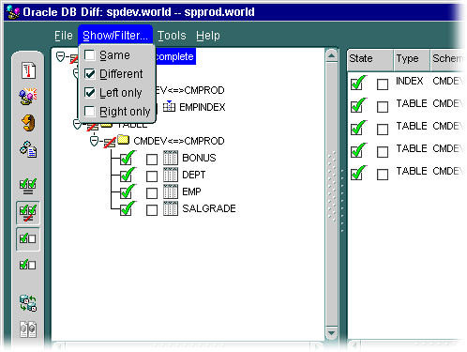Tick the empty checkbox in INDEX row
467x352 pixels.
tap(383, 84)
